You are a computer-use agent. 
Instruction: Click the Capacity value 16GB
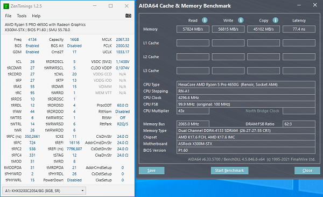(x=74, y=40)
